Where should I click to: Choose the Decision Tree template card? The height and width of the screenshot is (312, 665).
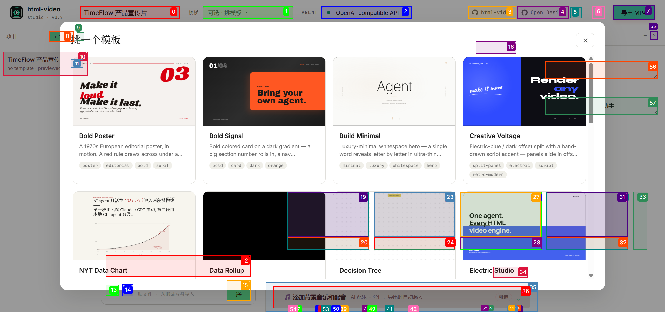click(394, 235)
